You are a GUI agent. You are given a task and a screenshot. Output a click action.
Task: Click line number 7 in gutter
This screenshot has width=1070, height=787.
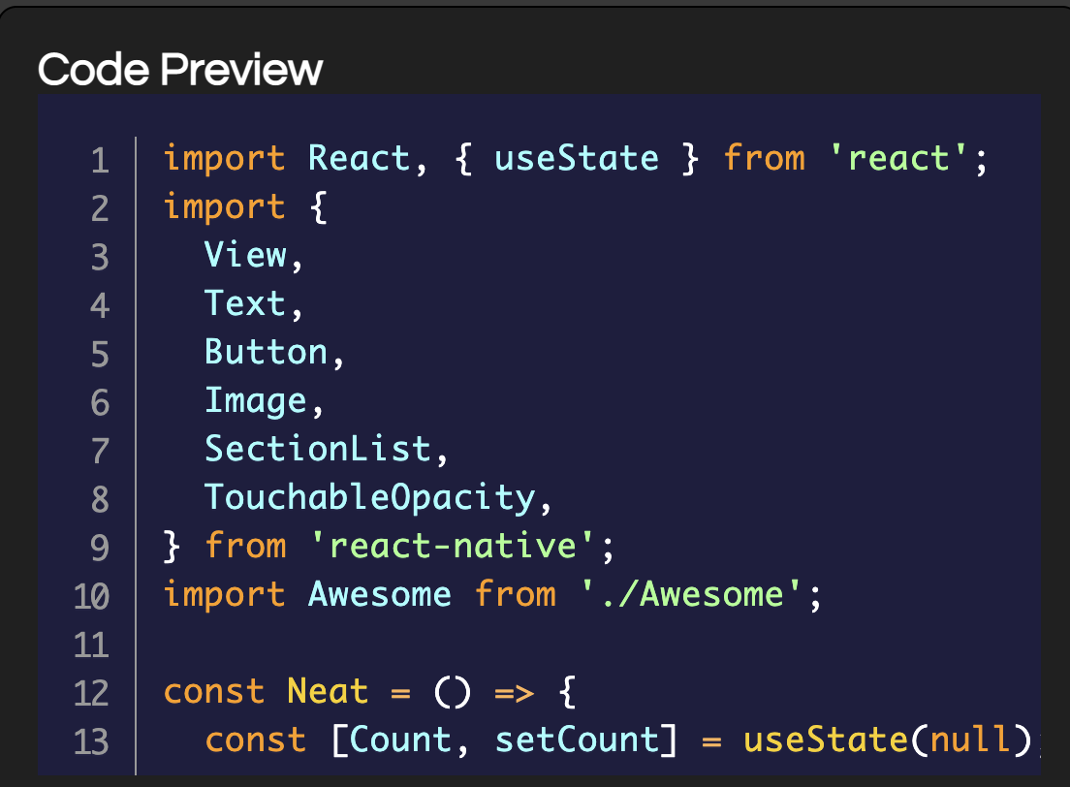(x=101, y=452)
